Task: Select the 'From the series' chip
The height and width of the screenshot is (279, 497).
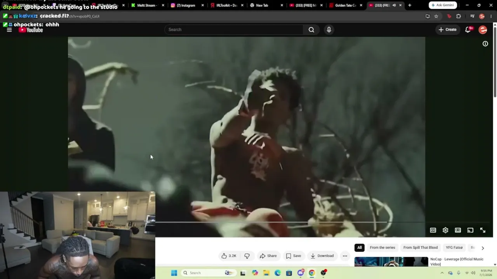Action: tap(382, 248)
